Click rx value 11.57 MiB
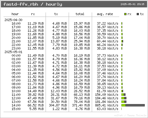Viewport: 148px width, 118px height. click(x=36, y=59)
